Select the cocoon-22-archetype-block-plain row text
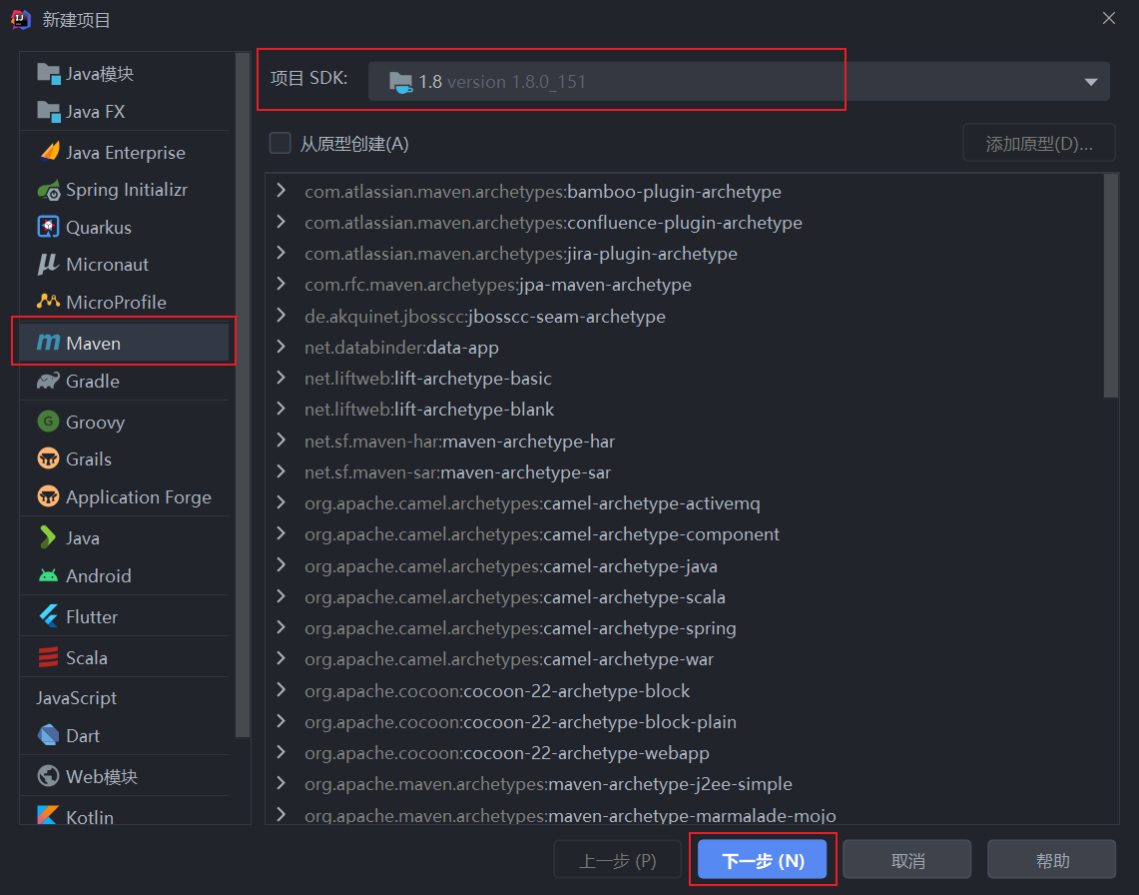 520,722
